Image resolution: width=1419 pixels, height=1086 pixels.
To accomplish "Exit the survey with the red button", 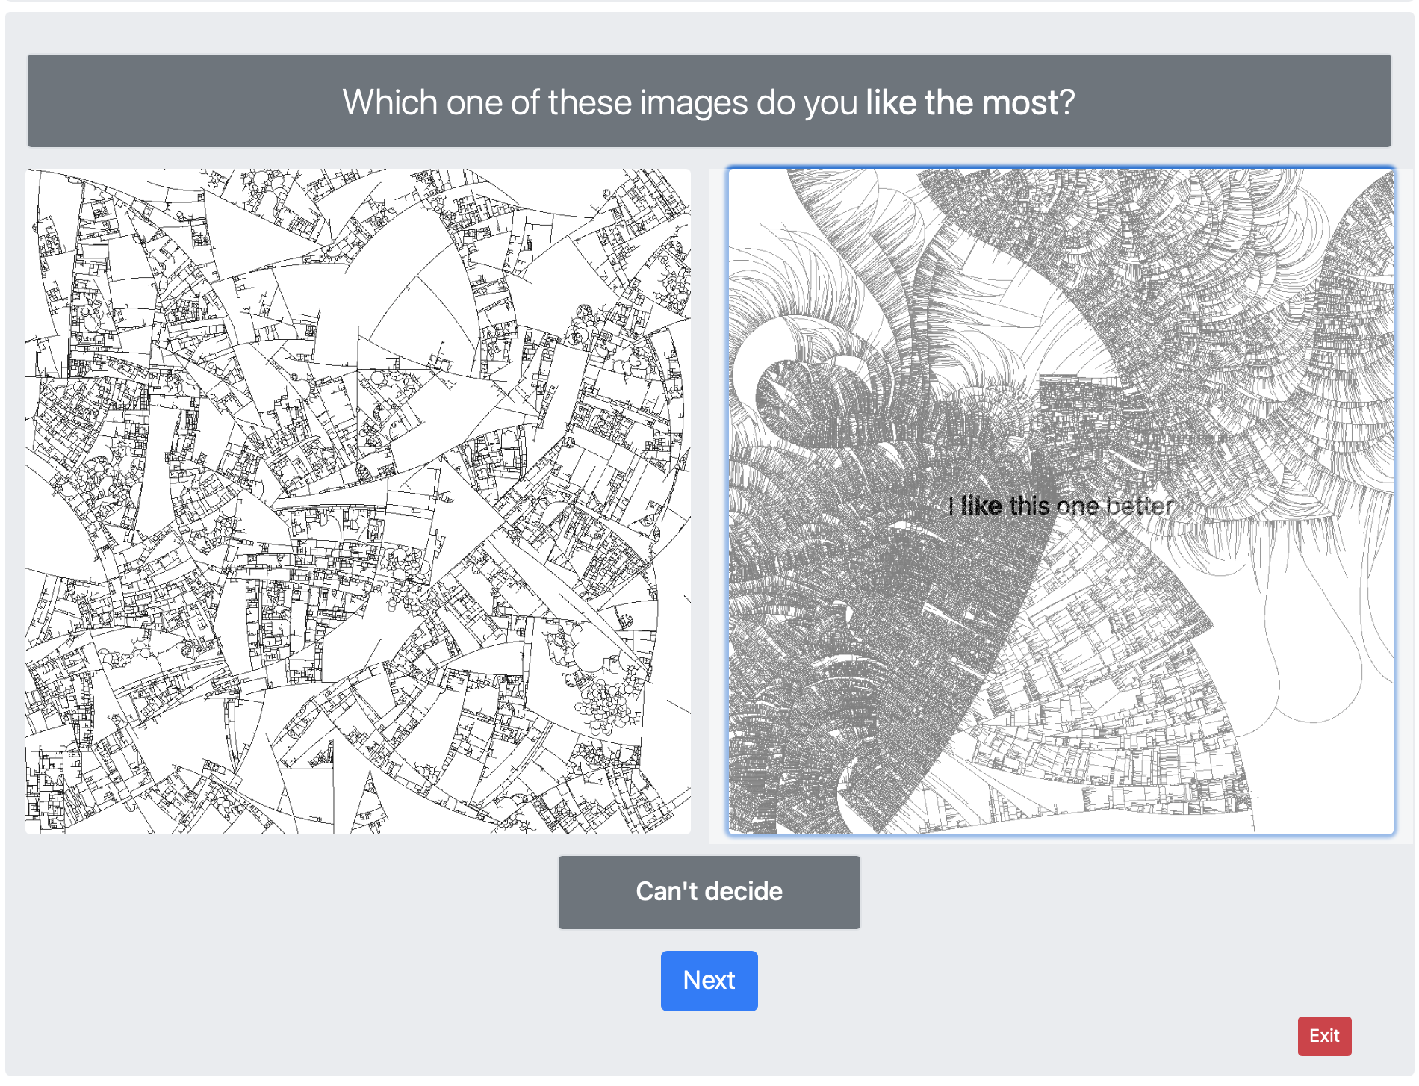I will pos(1323,1036).
